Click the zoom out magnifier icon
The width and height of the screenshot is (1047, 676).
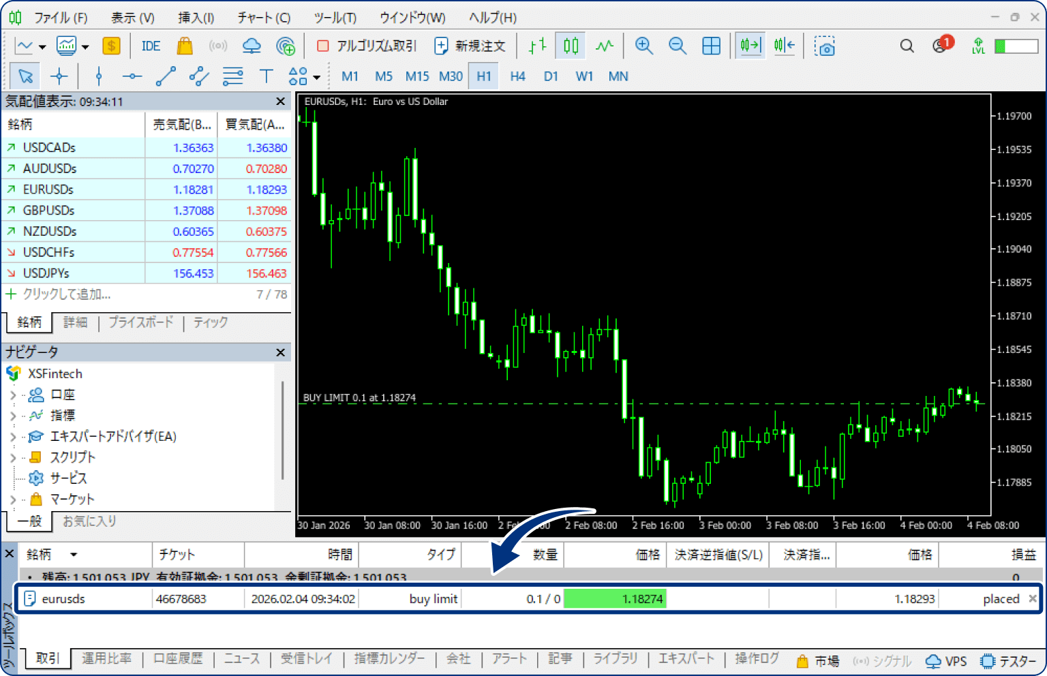pyautogui.click(x=677, y=46)
